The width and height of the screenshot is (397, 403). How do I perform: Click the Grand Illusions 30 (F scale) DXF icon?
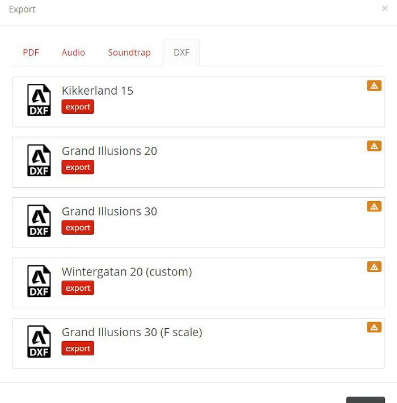(x=39, y=342)
